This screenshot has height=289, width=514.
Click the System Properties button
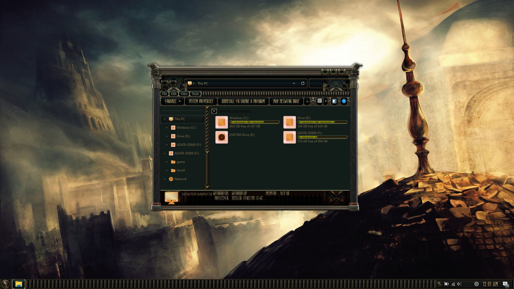[201, 101]
